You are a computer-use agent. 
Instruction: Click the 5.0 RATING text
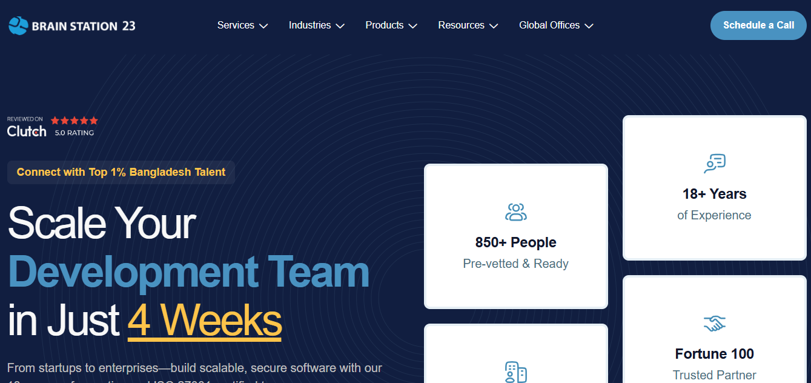pos(74,133)
